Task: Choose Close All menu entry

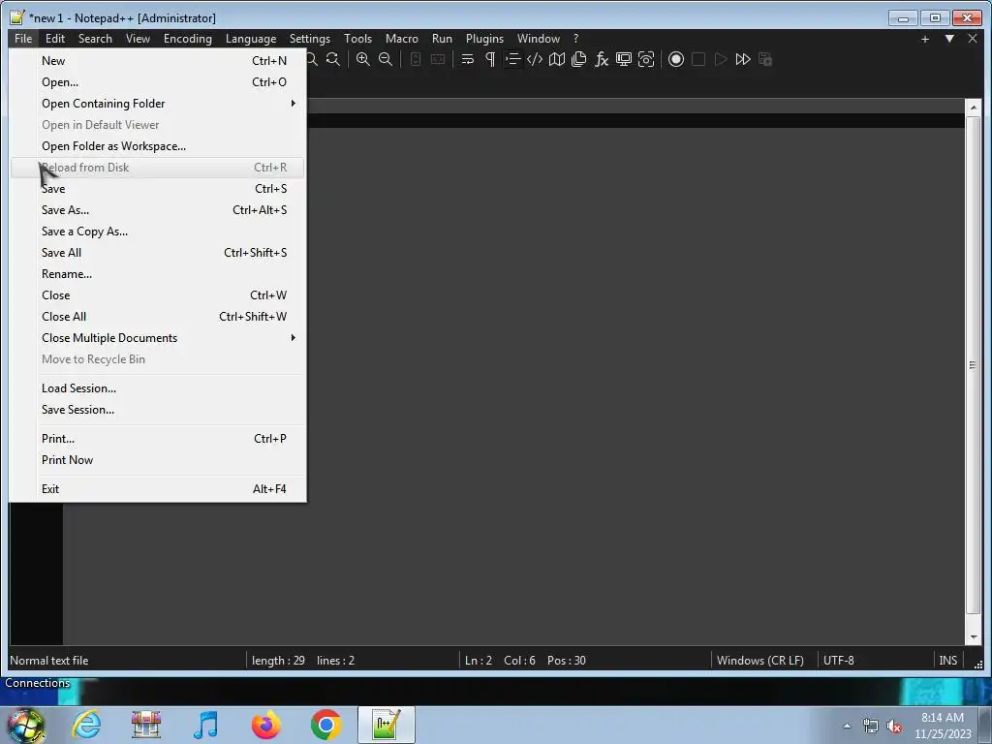Action: point(158,317)
